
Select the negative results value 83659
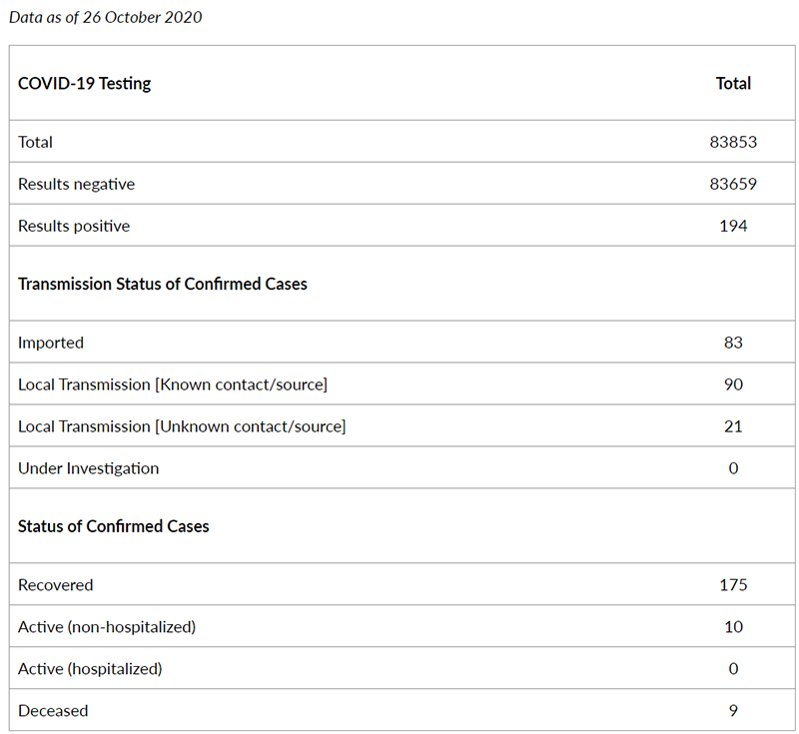point(733,184)
